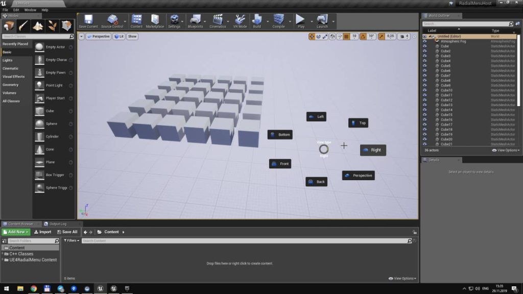Open Blueprints toolbar icon
The width and height of the screenshot is (523, 294).
click(195, 21)
